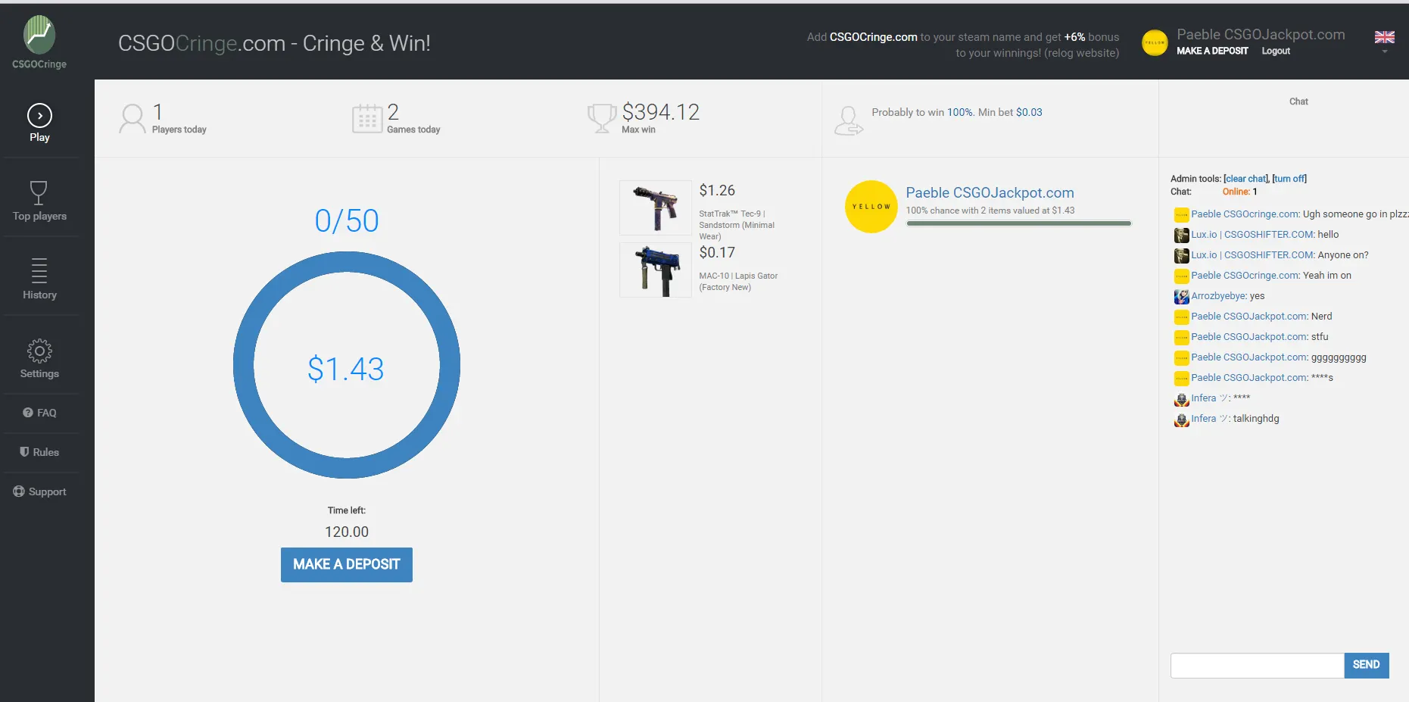Click Infera avatar beside 'talkinghdg' message

1181,420
